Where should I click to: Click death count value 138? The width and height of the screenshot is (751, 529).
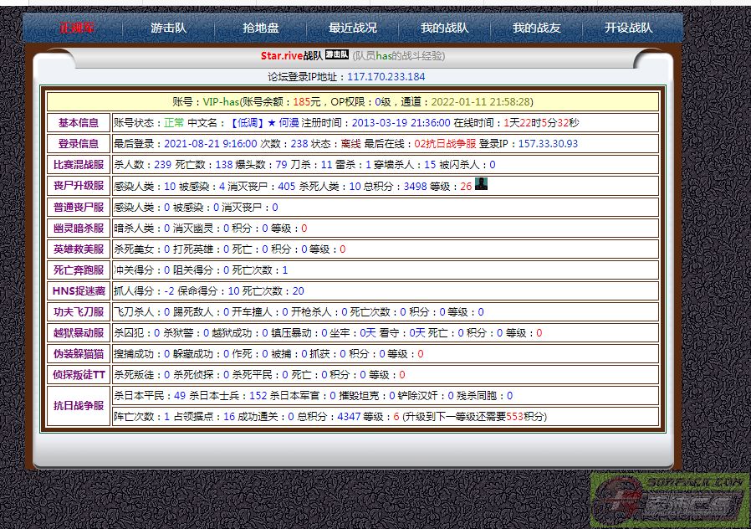click(x=223, y=165)
